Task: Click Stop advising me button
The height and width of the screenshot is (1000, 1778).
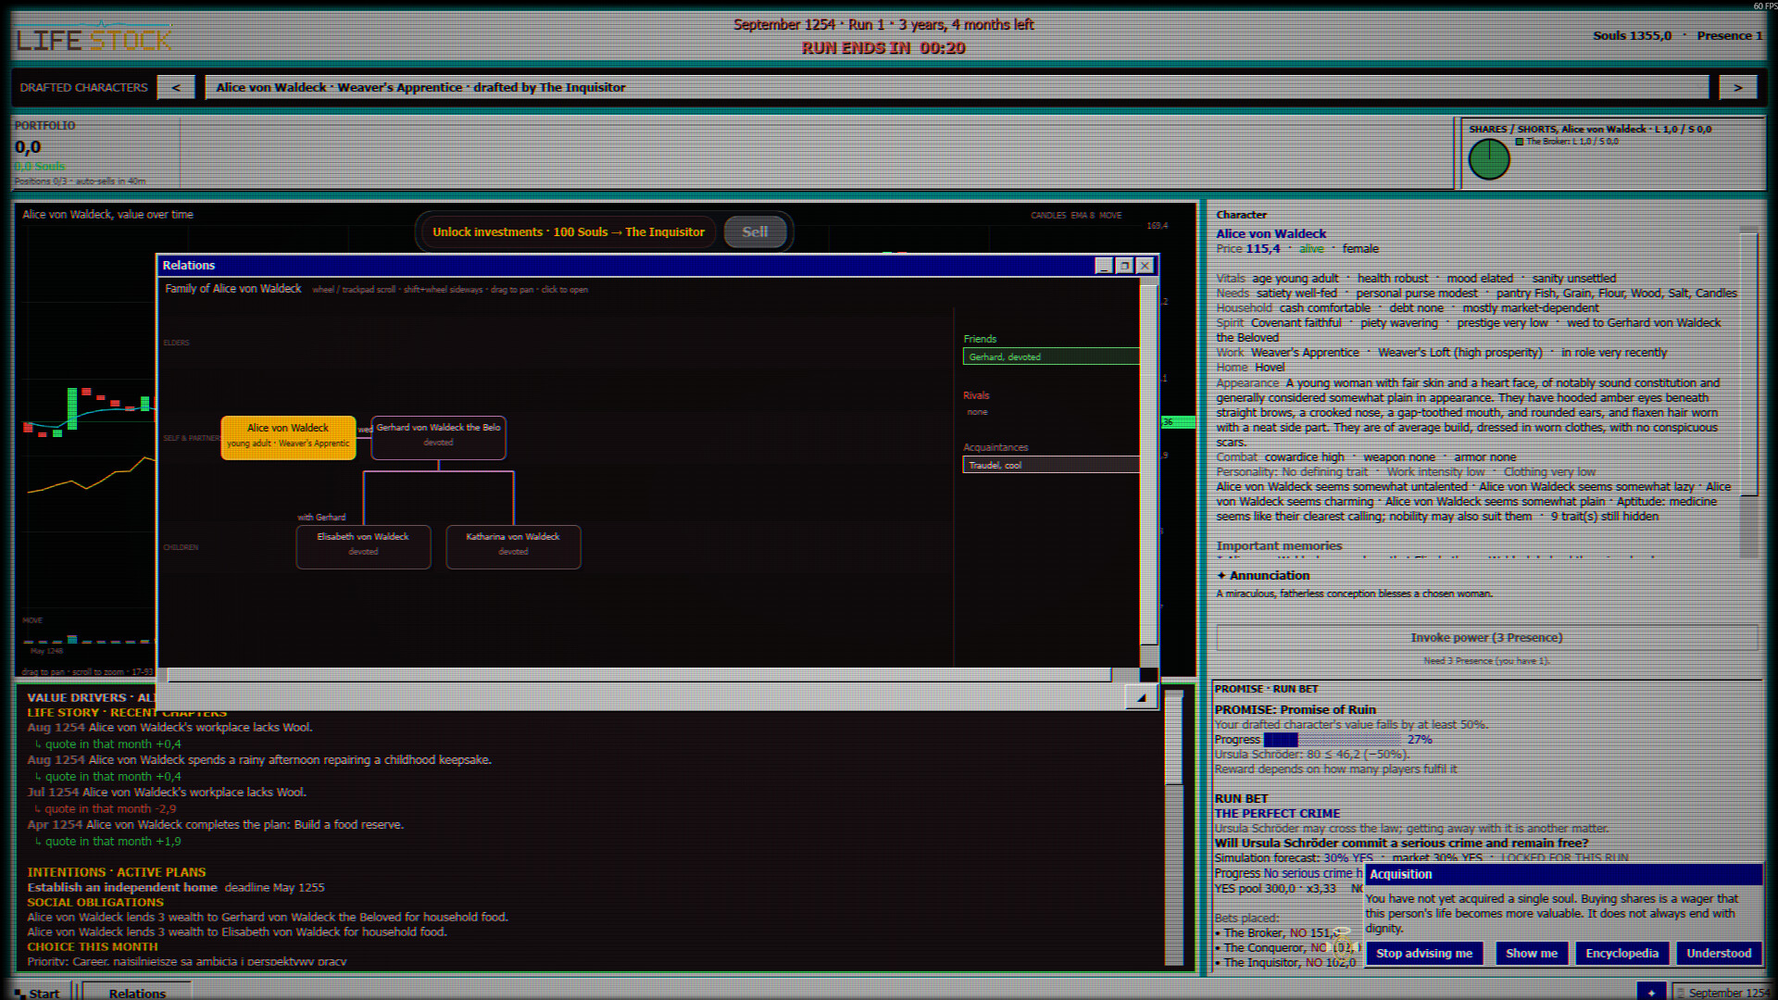Action: 1424,953
